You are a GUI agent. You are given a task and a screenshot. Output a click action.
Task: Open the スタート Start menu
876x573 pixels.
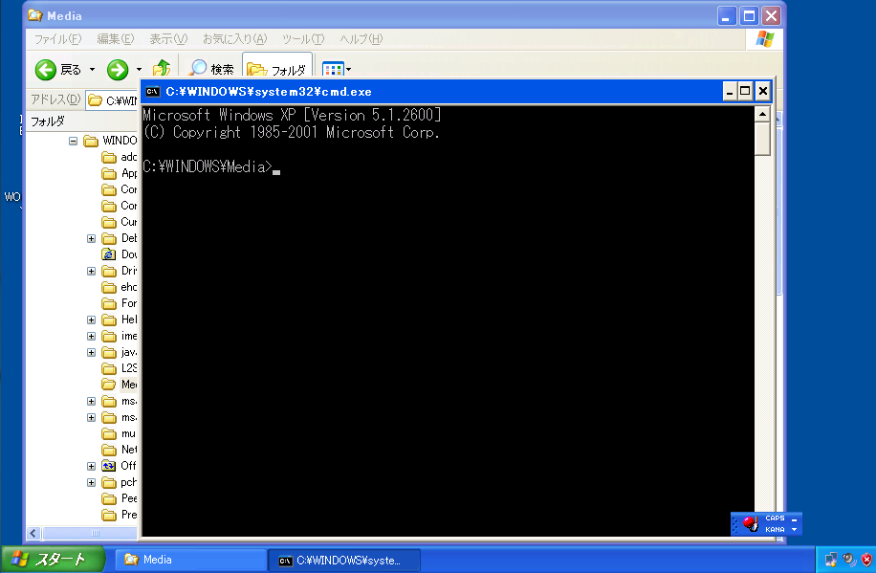click(x=53, y=560)
